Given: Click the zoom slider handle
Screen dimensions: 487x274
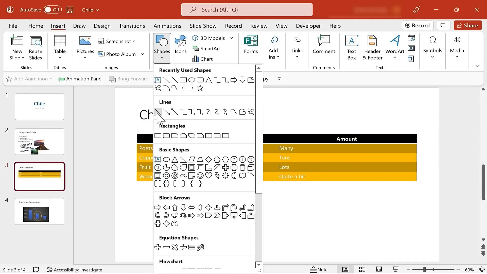Looking at the screenshot, I should pos(424,269).
